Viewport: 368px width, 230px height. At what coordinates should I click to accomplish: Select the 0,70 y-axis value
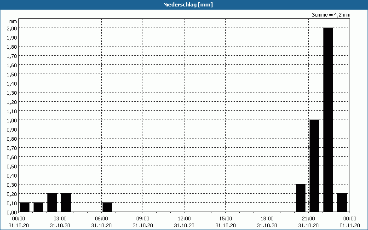12,148
